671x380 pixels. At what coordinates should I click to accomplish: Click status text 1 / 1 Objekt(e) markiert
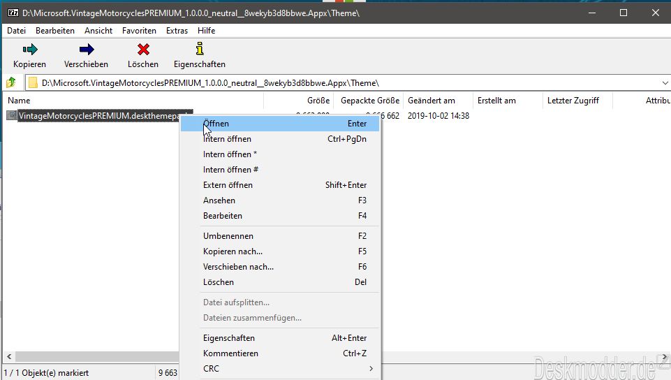tap(46, 373)
